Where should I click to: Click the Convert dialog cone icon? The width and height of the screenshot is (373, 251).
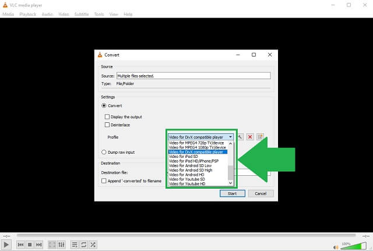click(100, 55)
